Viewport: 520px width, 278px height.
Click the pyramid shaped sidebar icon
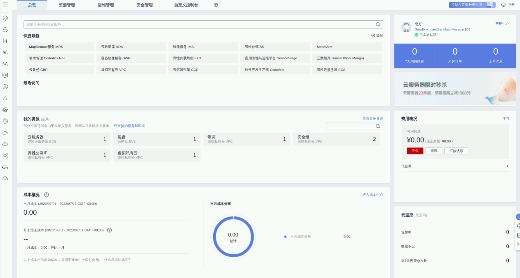5,98
